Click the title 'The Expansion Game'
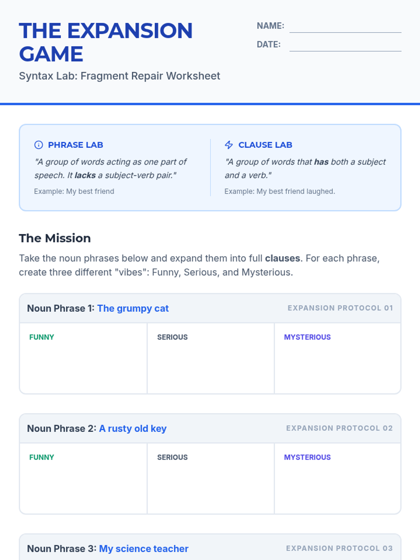Viewport: 420px width, 560px height. tap(105, 42)
